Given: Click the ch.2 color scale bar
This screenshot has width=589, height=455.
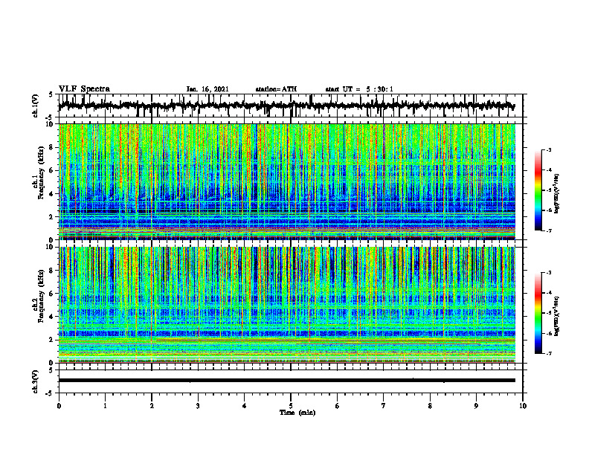Looking at the screenshot, I should [x=538, y=313].
